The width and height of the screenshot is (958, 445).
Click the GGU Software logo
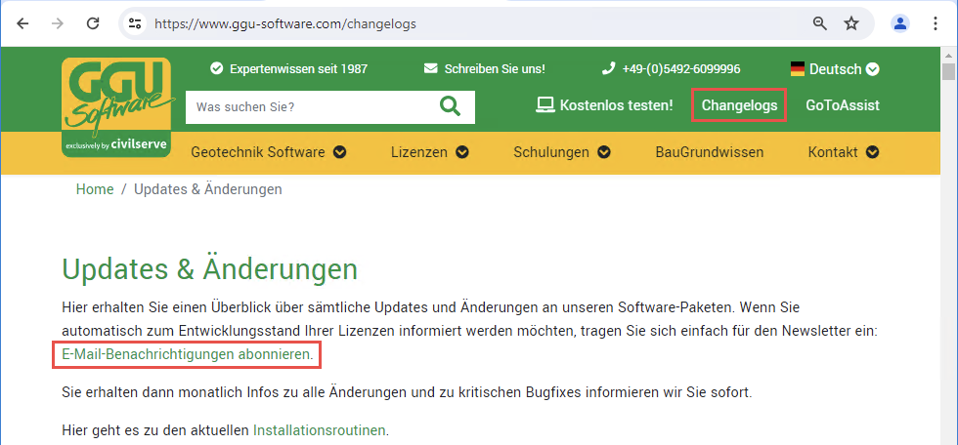point(116,107)
